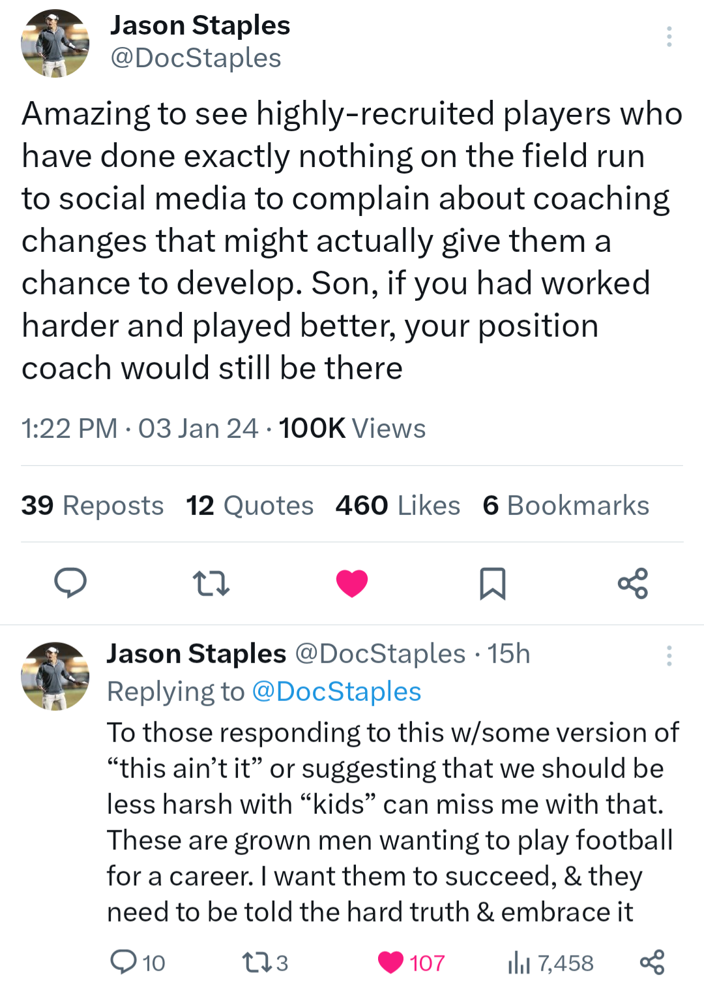Open the reply composer for the main tweet
This screenshot has height=996, width=704.
click(71, 584)
